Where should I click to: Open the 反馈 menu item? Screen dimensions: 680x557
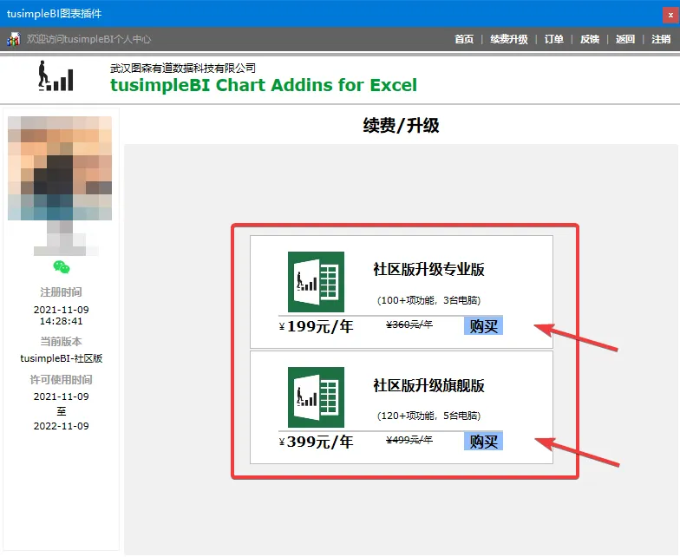[x=590, y=40]
